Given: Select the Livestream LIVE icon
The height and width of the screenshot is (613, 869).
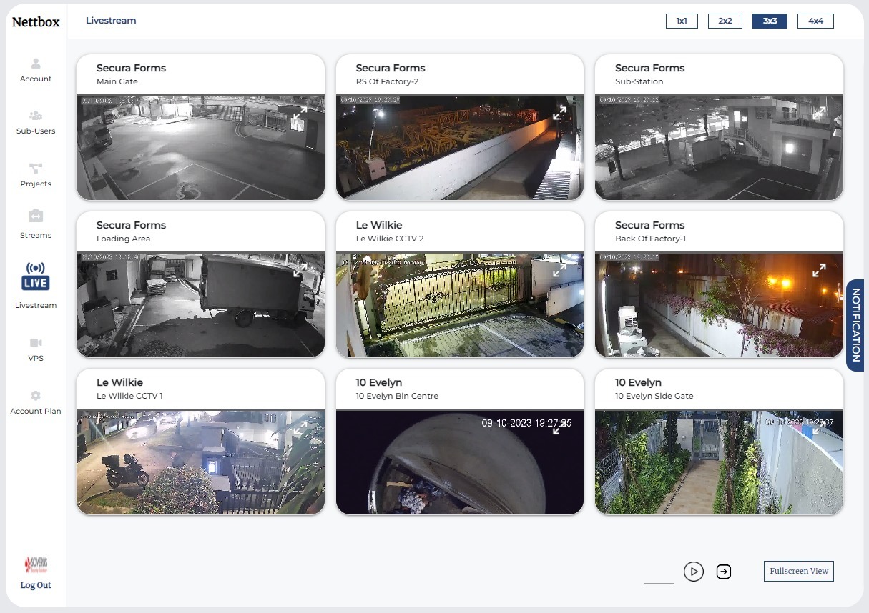Looking at the screenshot, I should pos(36,277).
